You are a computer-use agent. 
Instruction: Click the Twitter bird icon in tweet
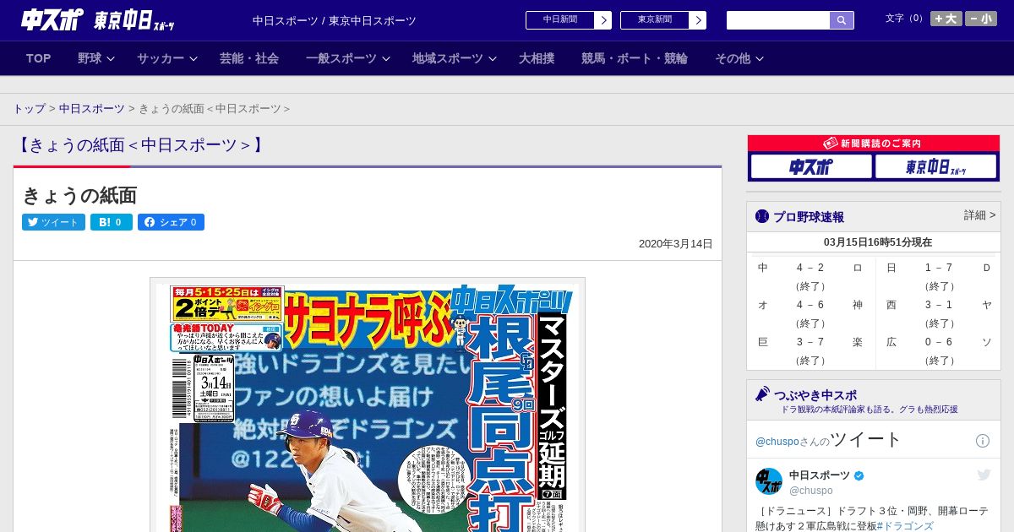pos(984,475)
